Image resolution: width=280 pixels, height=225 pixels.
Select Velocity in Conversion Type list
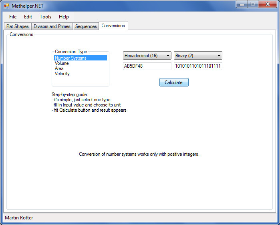(81, 74)
